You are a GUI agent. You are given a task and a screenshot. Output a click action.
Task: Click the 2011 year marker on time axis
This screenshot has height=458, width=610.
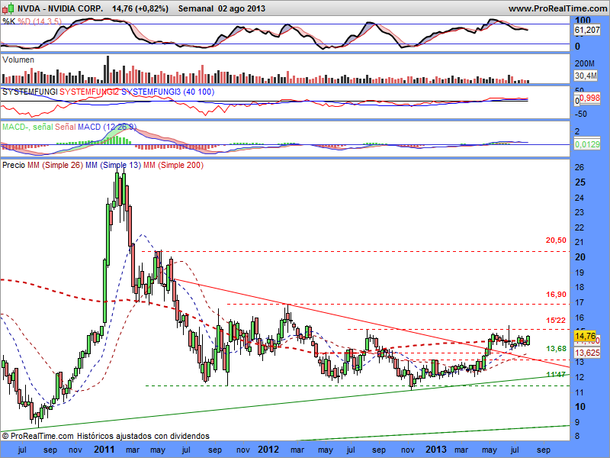[x=104, y=450]
